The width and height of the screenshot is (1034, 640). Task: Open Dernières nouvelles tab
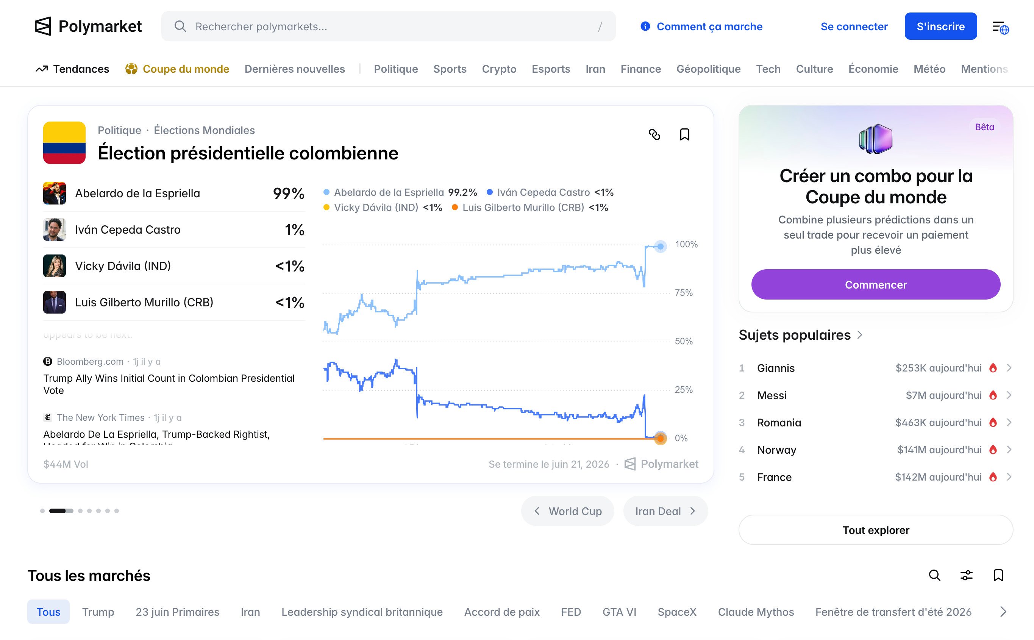pyautogui.click(x=295, y=69)
